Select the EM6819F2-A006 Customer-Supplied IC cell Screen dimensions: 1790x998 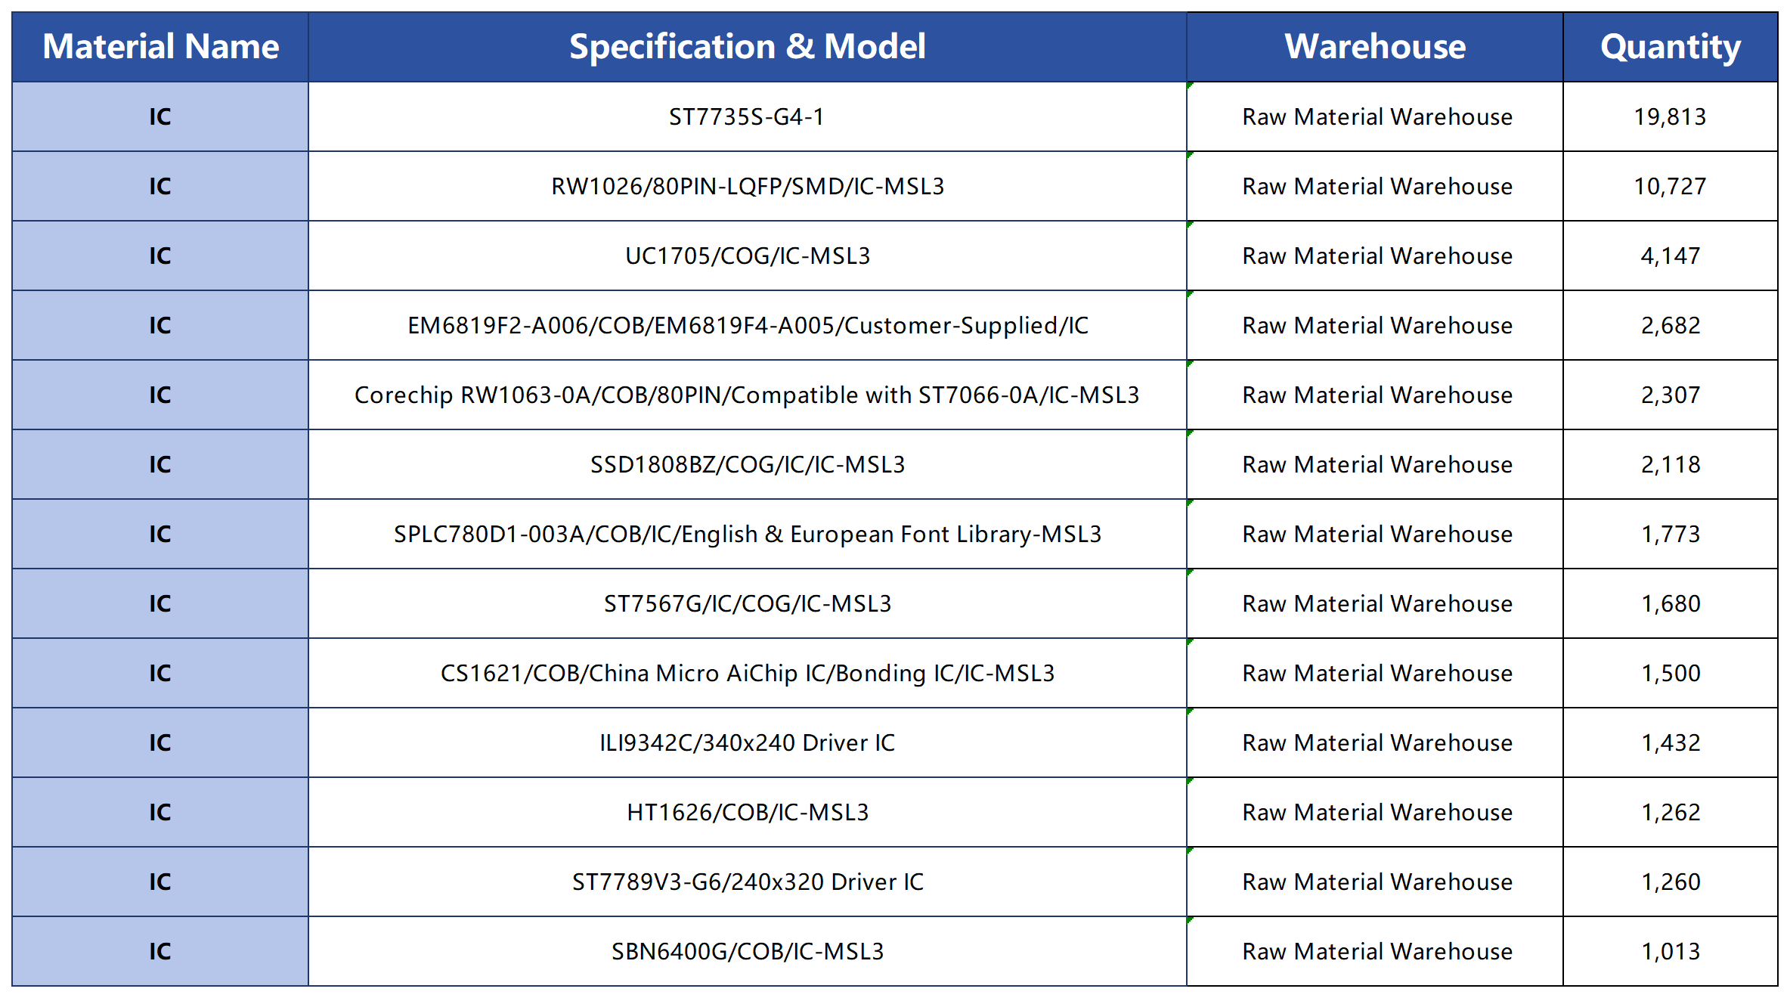pyautogui.click(x=747, y=325)
